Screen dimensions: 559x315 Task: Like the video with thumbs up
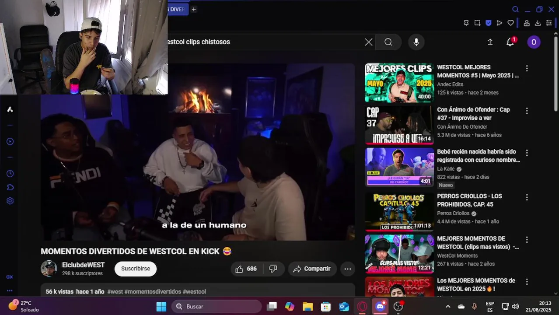tap(246, 269)
